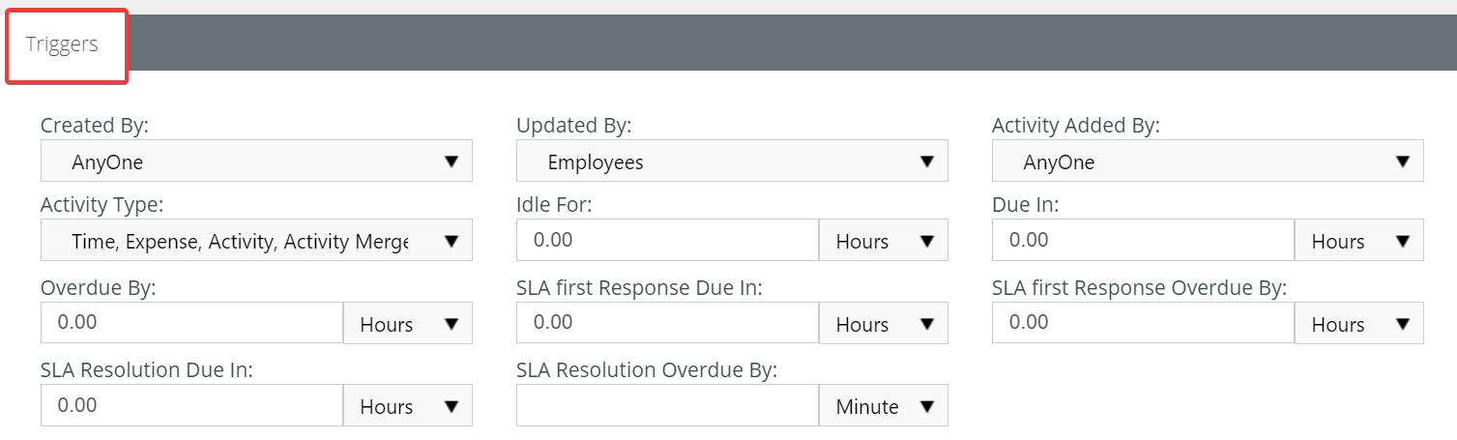Change the Idle For Hours unit
The width and height of the screenshot is (1457, 440).
[x=884, y=240]
